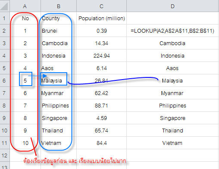Select cell A8 with number 7
Image resolution: width=219 pixels, height=169 pixels.
(25, 105)
